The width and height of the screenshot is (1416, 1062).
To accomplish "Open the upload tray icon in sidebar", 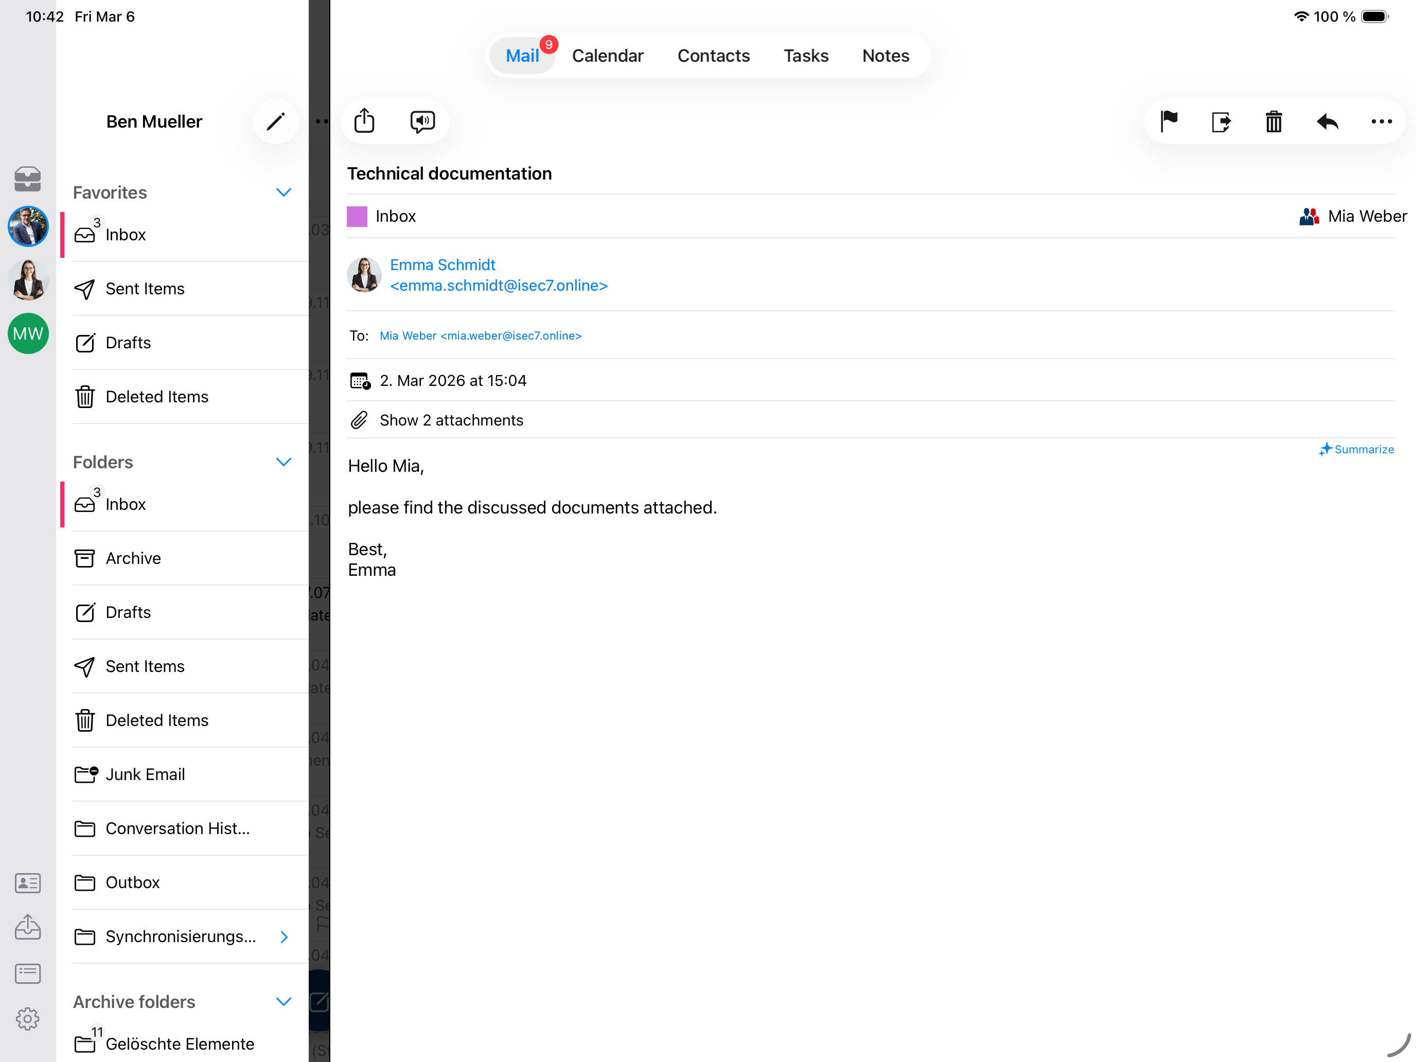I will pos(27,927).
